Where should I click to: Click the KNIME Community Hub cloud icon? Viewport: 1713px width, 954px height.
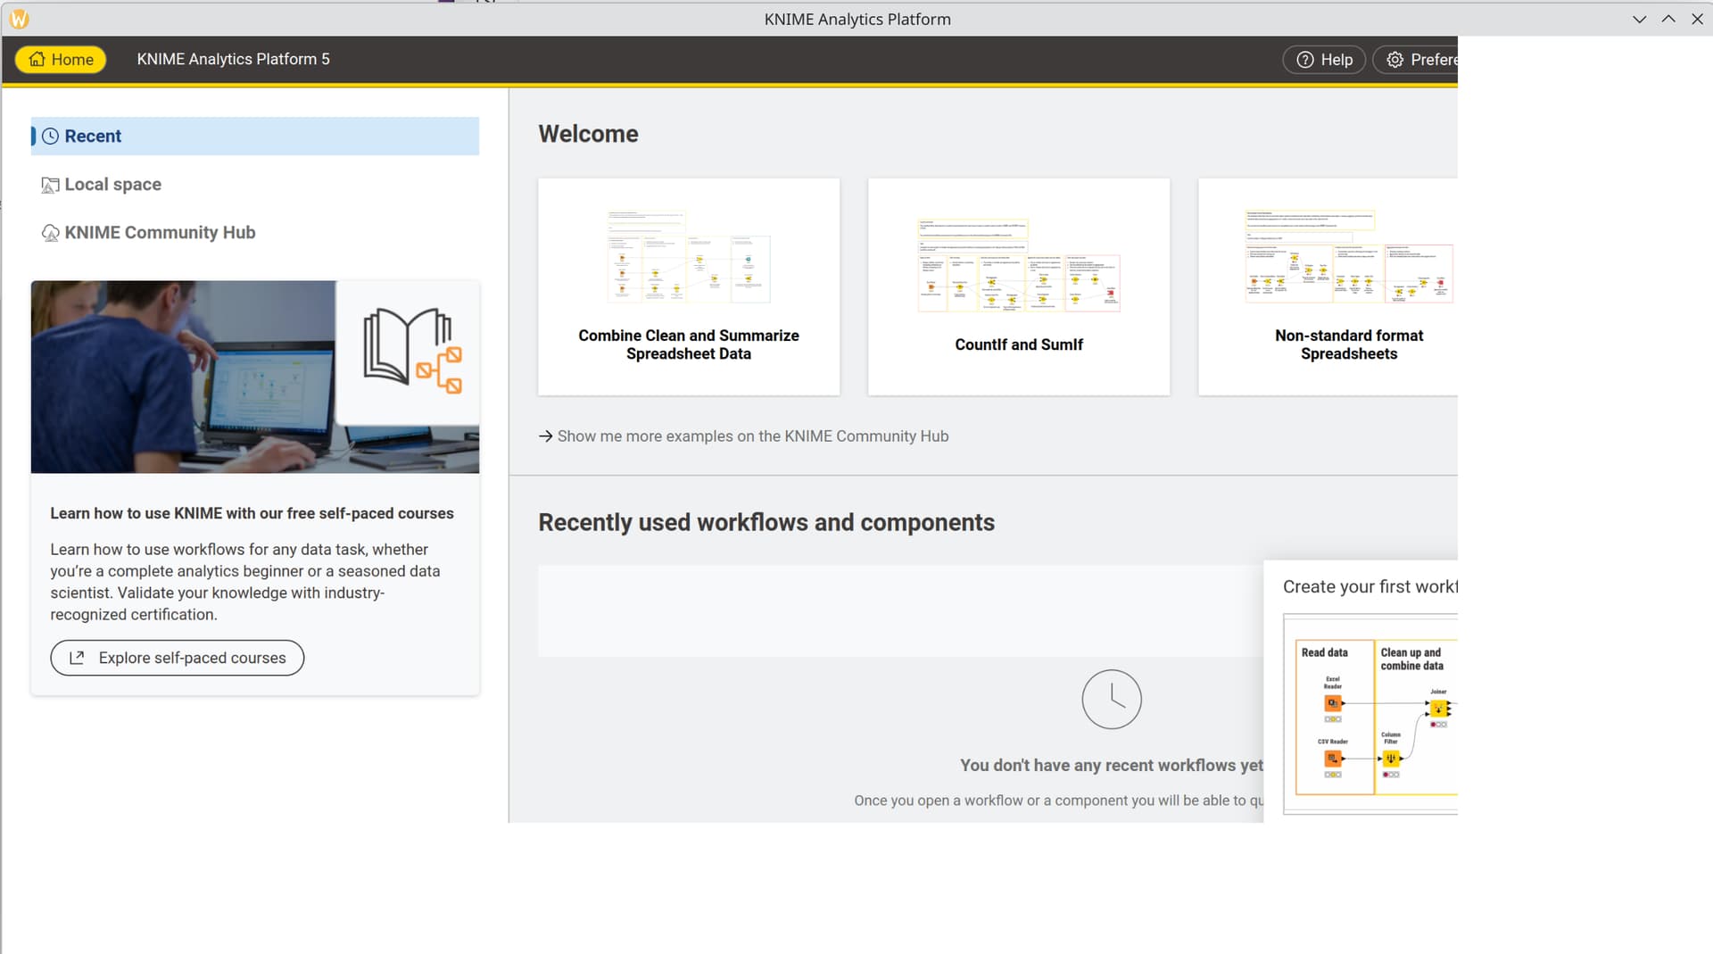(x=50, y=233)
